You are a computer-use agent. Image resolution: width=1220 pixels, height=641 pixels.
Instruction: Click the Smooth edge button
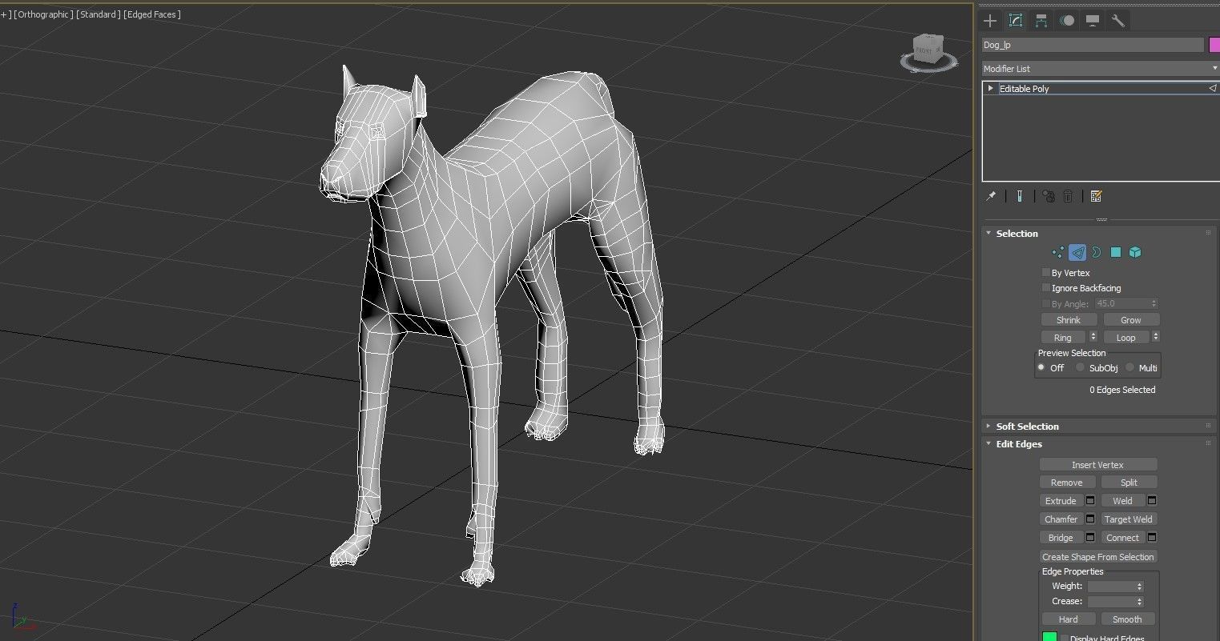[x=1127, y=619]
